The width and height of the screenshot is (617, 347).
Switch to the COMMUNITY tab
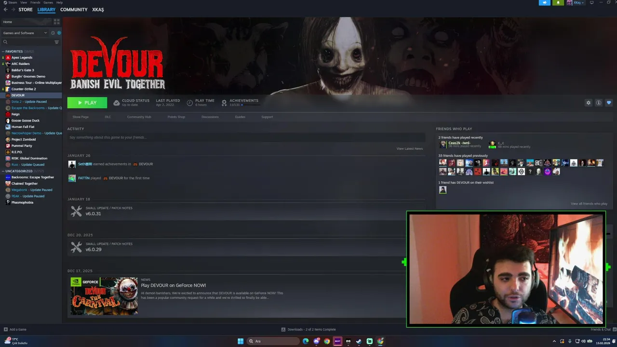74,10
